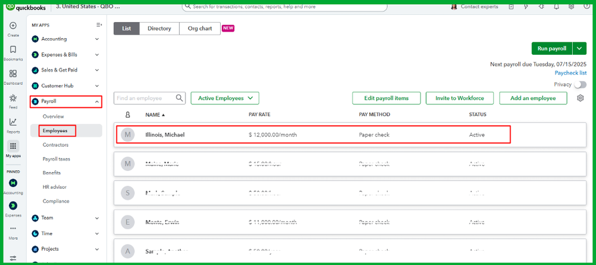Click the search magnifier in top bar

[x=188, y=7]
